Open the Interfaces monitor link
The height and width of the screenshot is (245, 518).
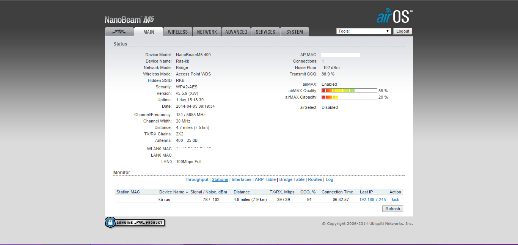242,179
